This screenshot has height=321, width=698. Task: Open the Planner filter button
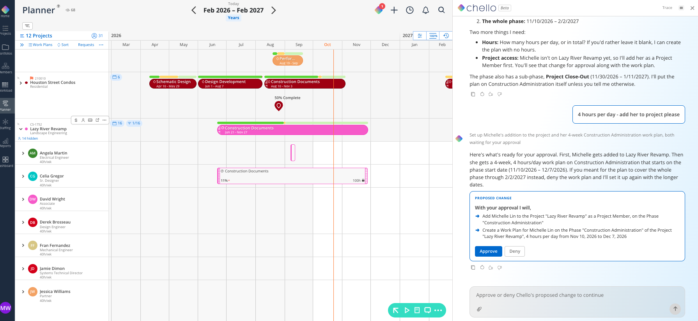tap(27, 26)
